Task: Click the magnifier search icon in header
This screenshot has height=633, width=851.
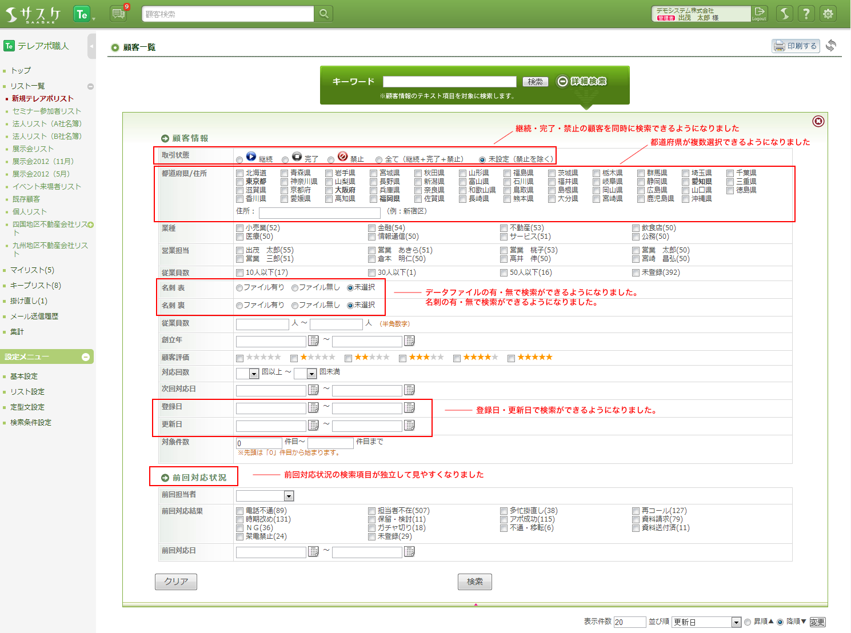Action: pos(323,14)
